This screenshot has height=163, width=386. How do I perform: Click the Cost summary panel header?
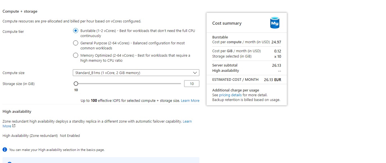tap(227, 23)
